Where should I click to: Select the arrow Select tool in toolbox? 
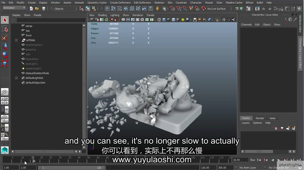point(5,20)
